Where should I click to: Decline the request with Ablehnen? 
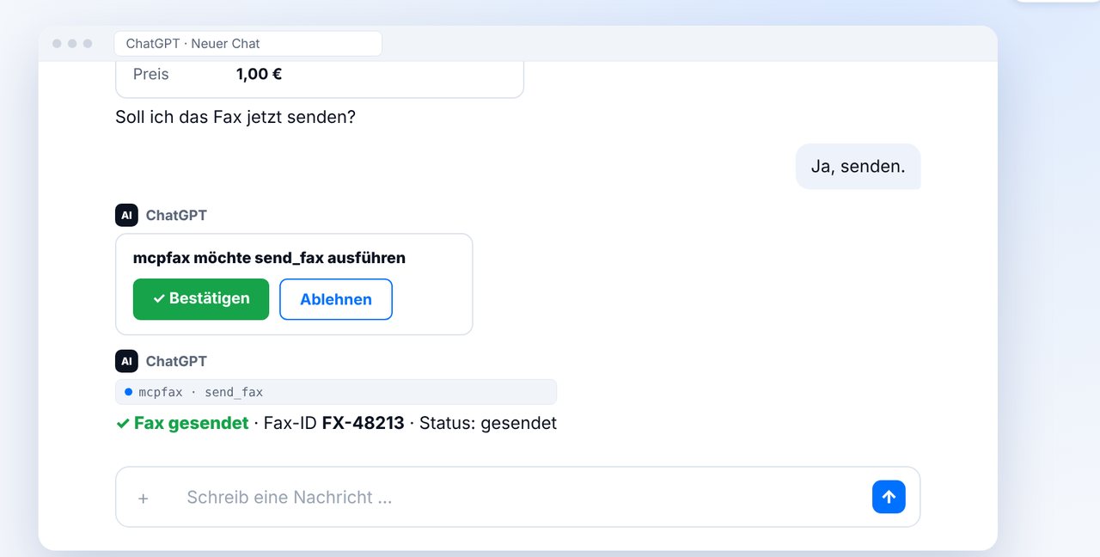[x=336, y=299]
